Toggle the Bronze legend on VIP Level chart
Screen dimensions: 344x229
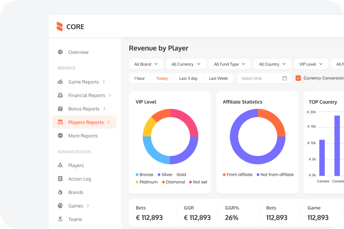[145, 175]
